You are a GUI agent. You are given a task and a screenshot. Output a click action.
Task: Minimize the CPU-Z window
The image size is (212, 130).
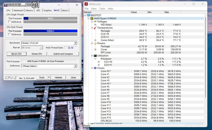59,5
